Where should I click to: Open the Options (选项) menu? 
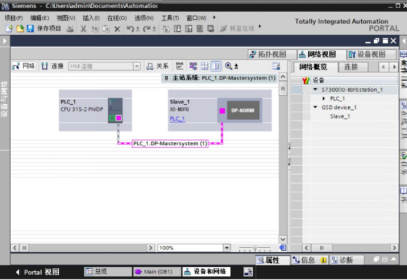pyautogui.click(x=144, y=18)
